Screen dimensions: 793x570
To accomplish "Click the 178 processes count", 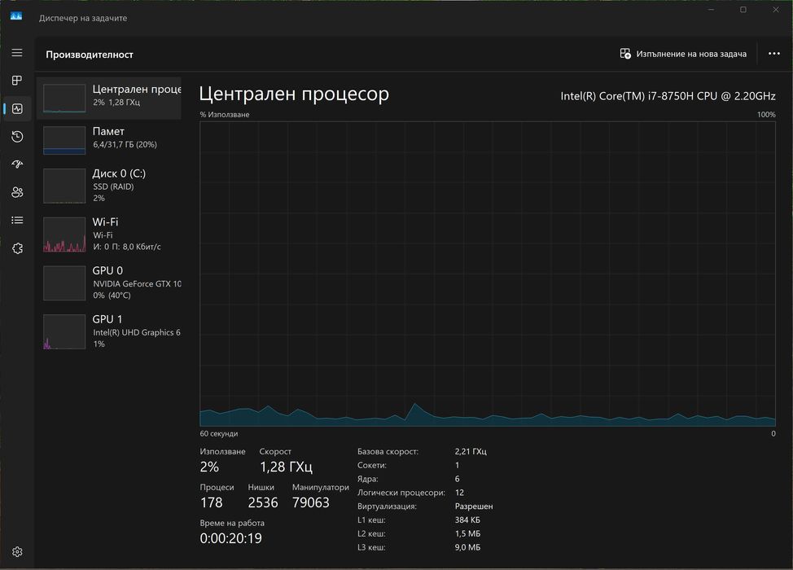I will pos(211,502).
